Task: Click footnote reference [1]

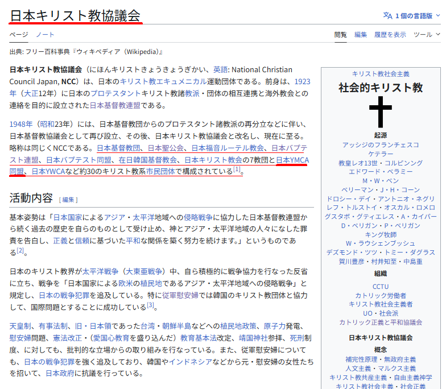Action: point(237,169)
